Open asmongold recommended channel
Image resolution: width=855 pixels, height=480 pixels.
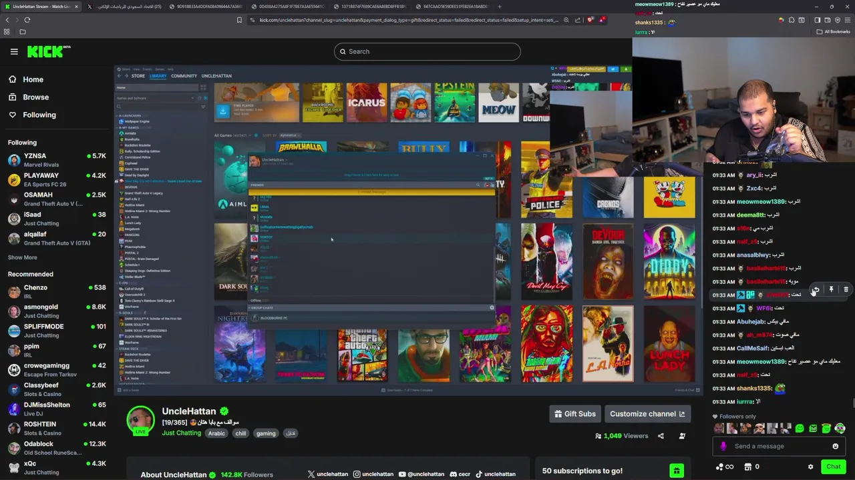pyautogui.click(x=57, y=311)
